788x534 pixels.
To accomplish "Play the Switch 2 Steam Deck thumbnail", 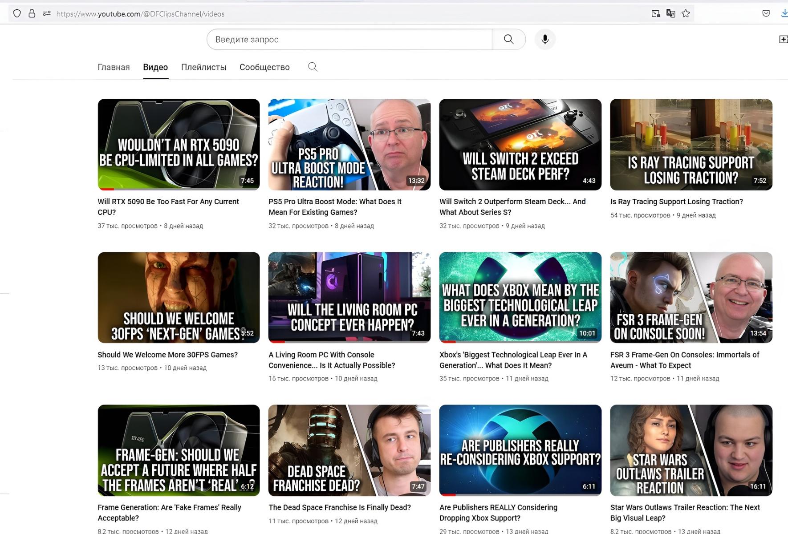I will [520, 144].
